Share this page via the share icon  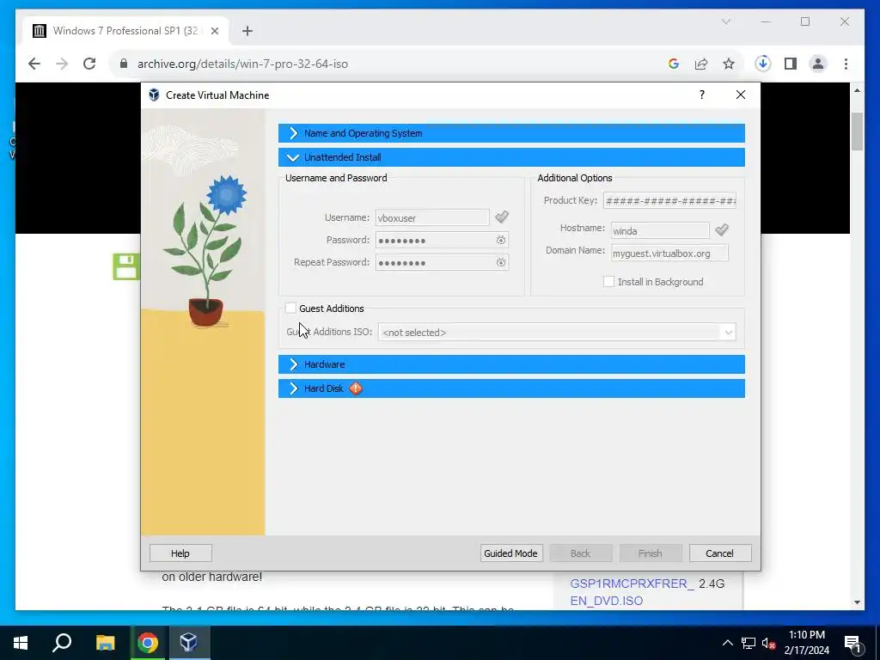click(x=701, y=64)
